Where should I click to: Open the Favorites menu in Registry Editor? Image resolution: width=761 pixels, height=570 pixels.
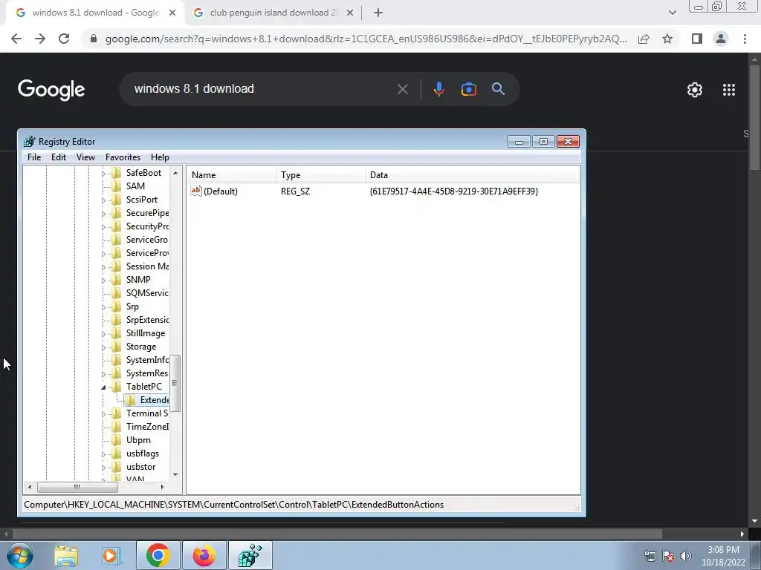click(x=123, y=157)
